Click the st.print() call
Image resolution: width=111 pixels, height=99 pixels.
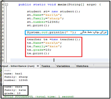click(x=38, y=26)
